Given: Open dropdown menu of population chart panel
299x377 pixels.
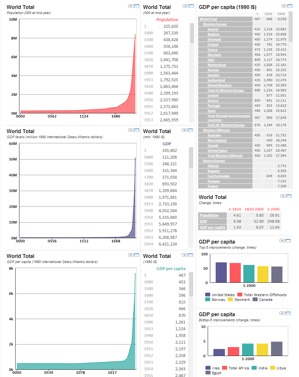Looking at the screenshot, I should [x=131, y=6].
